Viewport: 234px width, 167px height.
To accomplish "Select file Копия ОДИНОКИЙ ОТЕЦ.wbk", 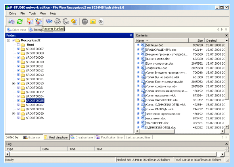I will (165, 105).
